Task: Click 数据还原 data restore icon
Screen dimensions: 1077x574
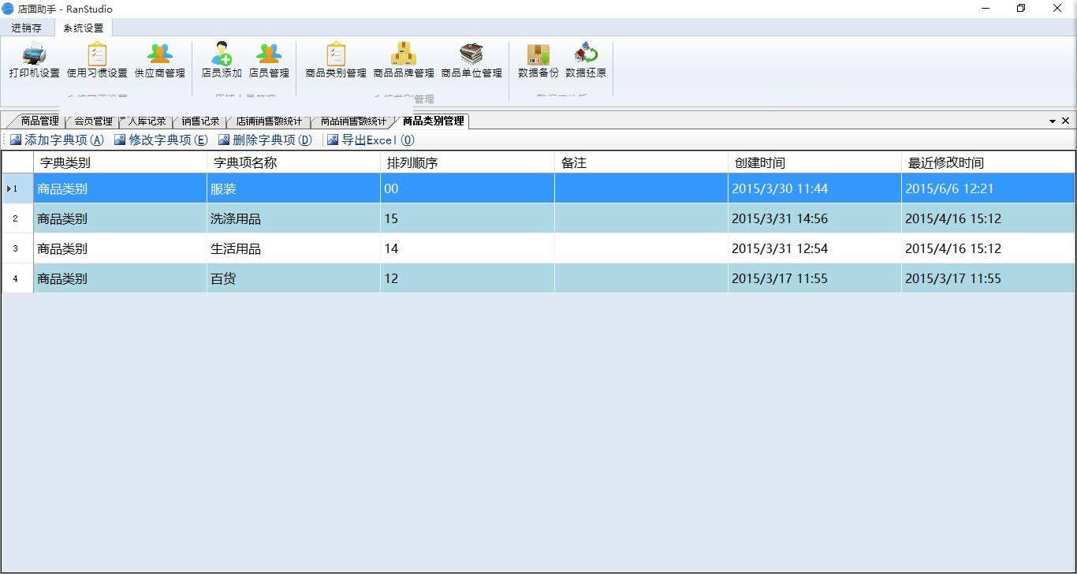Action: [586, 61]
